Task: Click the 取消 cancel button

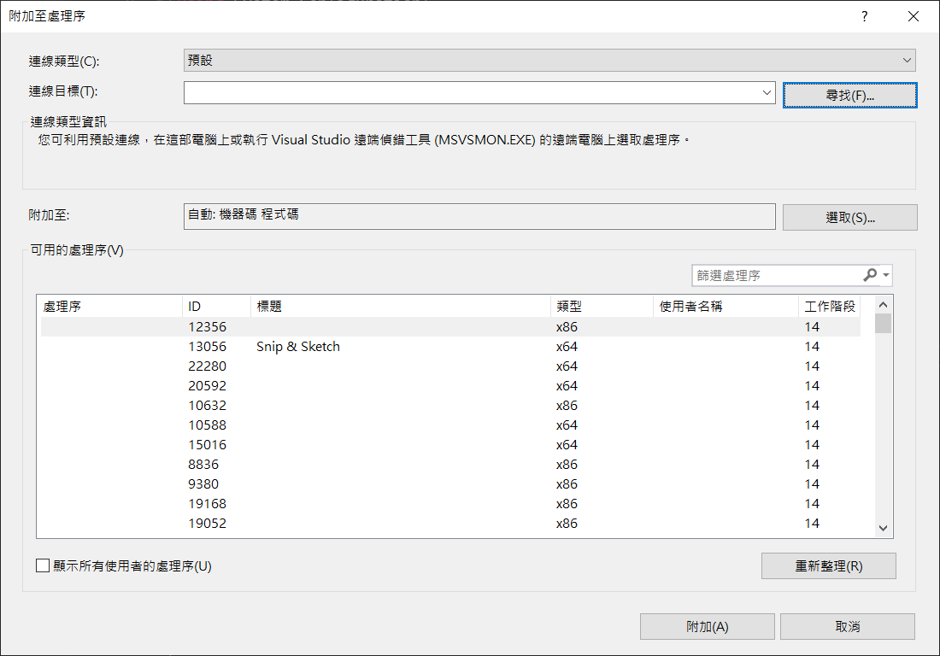Action: click(x=847, y=626)
